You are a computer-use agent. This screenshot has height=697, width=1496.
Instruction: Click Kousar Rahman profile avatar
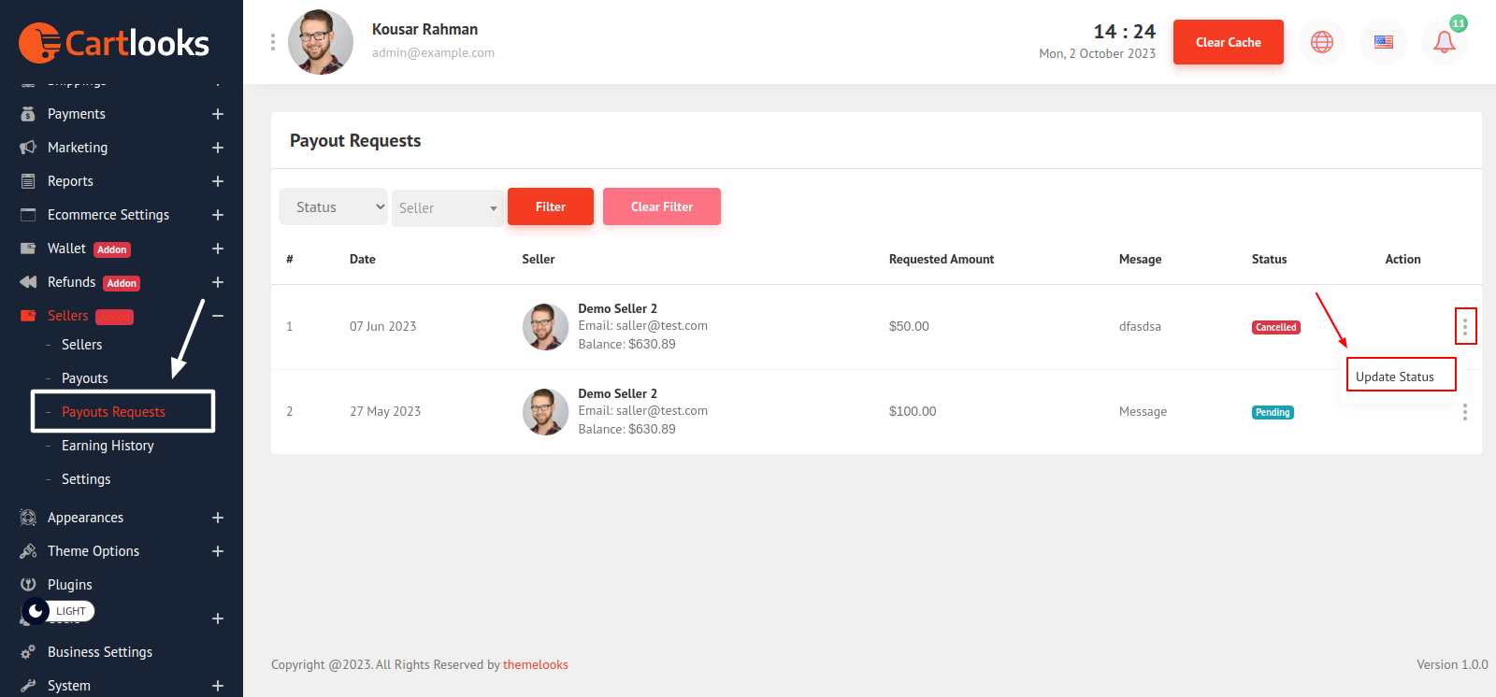click(x=321, y=42)
